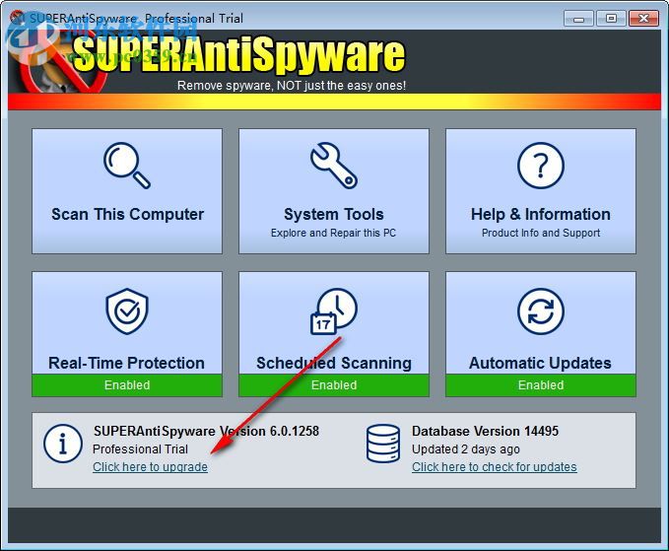
Task: Open Help & Information tile label
Action: pyautogui.click(x=541, y=214)
